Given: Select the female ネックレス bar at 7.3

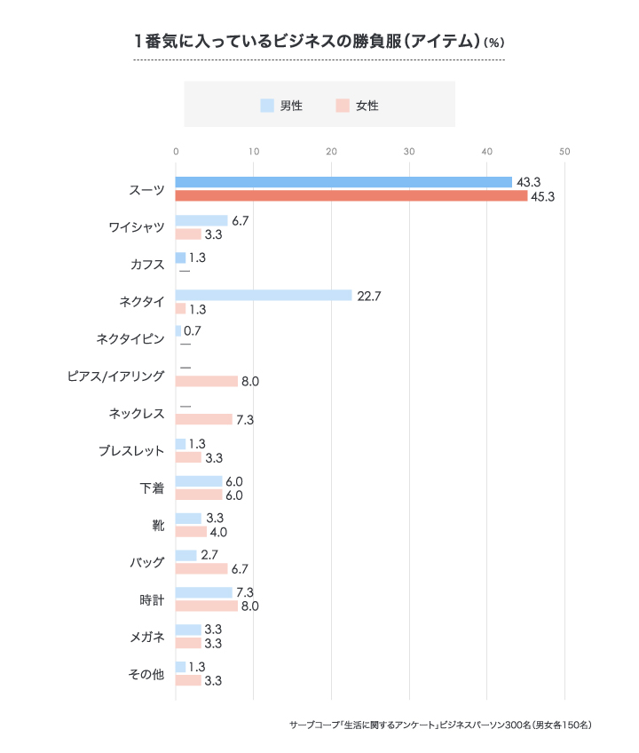Looking at the screenshot, I should (x=204, y=419).
